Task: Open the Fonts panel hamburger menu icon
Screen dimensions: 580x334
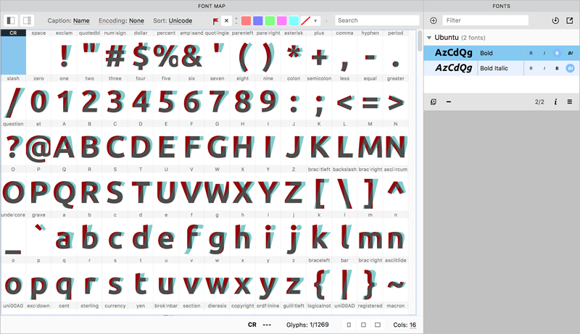Action: [570, 101]
